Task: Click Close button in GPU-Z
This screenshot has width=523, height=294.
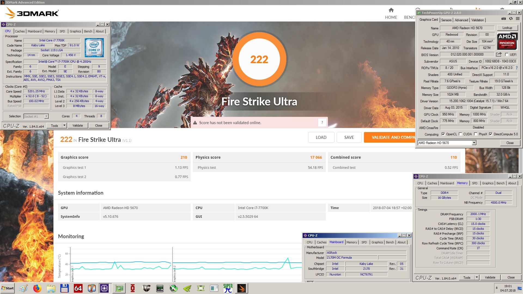Action: [510, 143]
